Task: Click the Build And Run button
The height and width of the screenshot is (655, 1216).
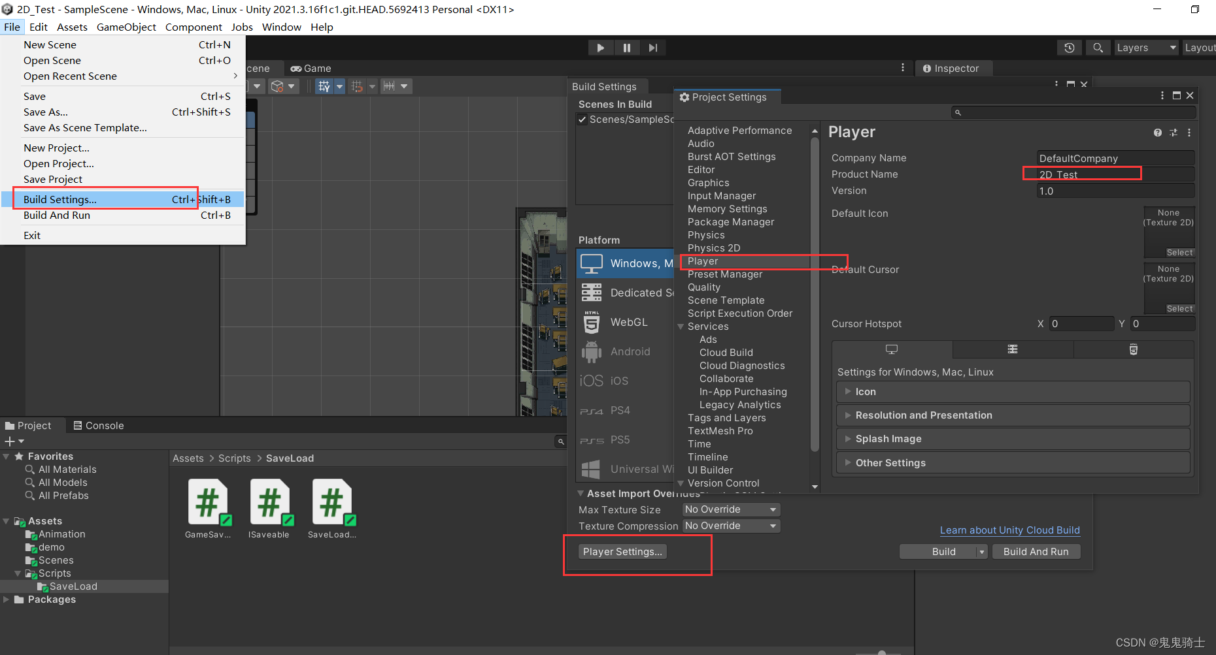Action: pos(1036,552)
